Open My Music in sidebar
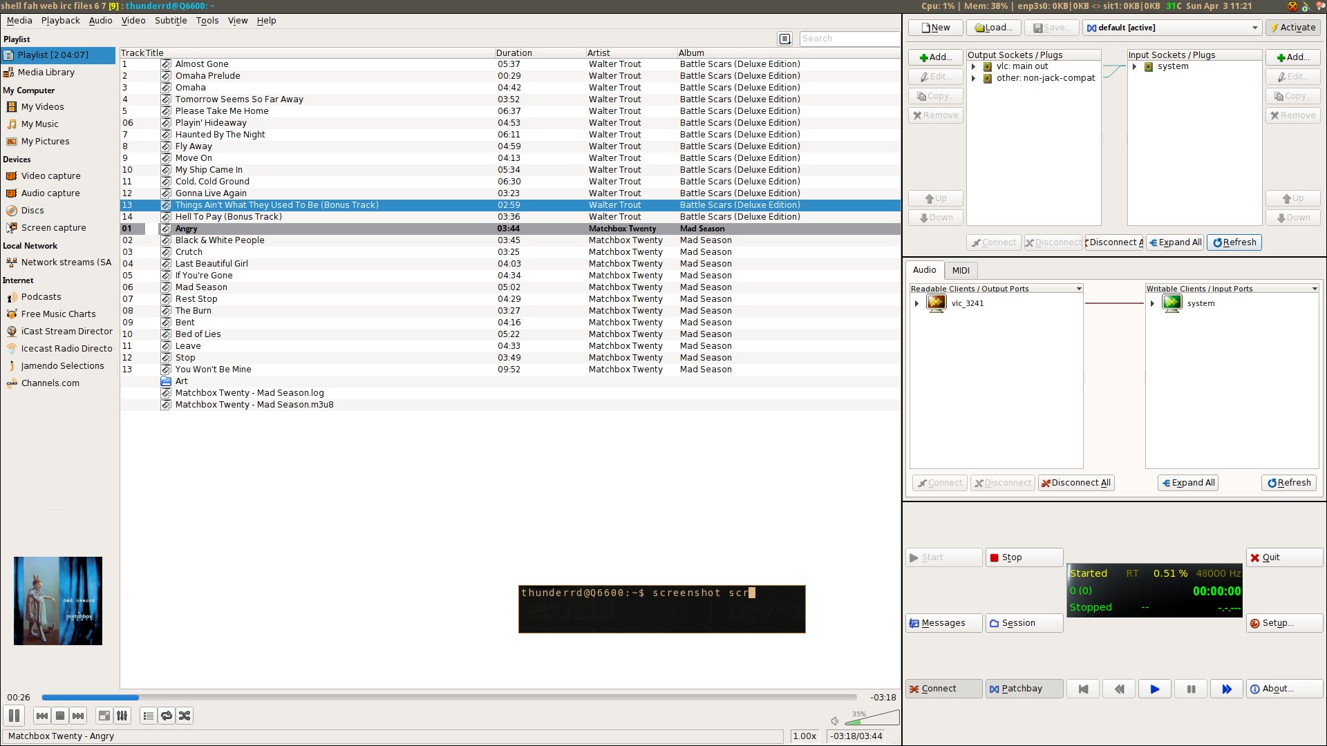The width and height of the screenshot is (1327, 746). [39, 124]
